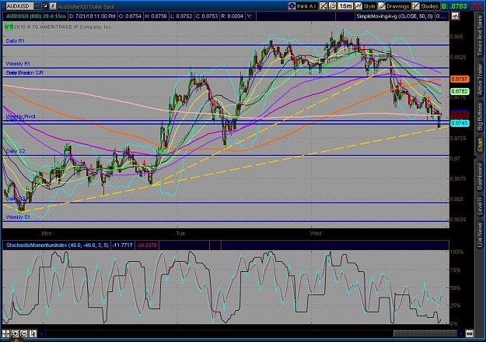This screenshot has height=342, width=486.
Task: Open the Active Trader side tab
Action: (480, 81)
